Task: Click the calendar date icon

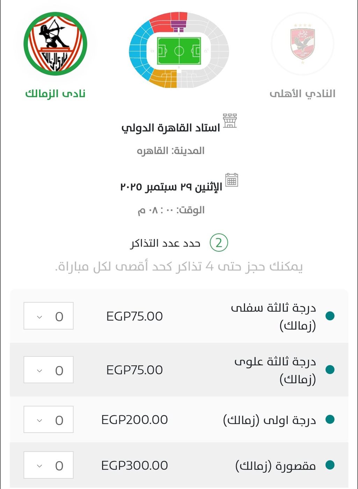Action: 232,180
